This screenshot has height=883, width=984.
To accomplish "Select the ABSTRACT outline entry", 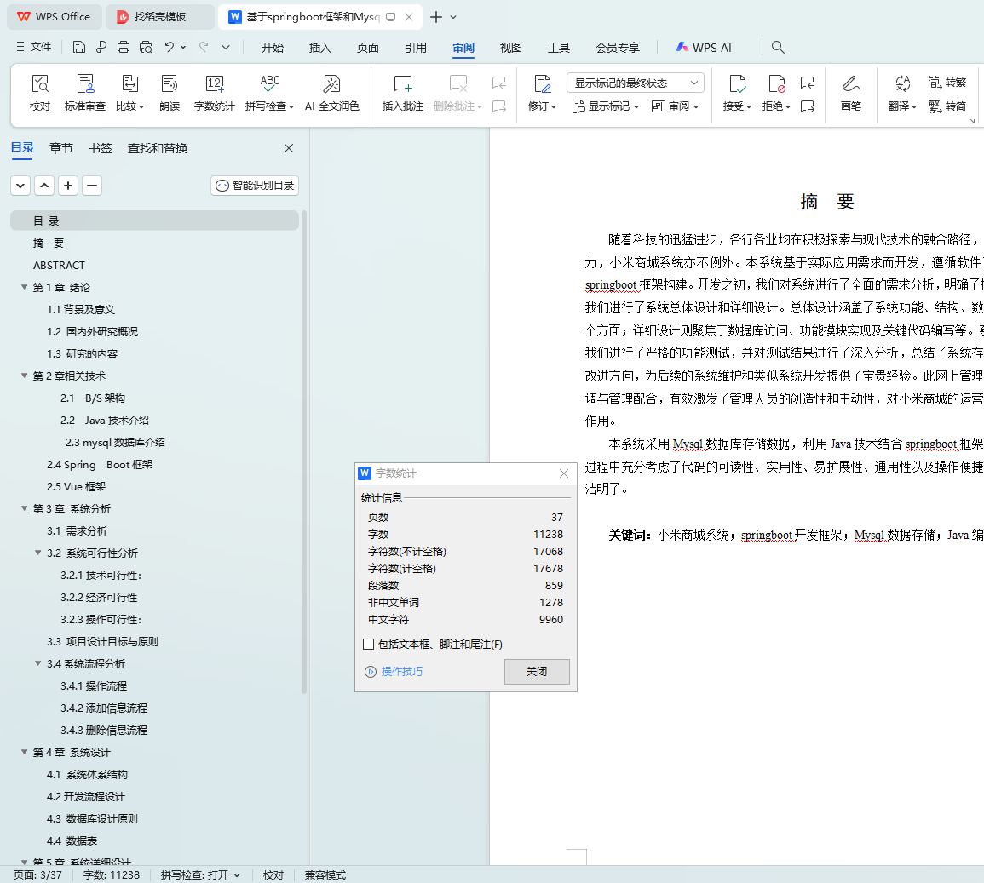I will point(59,266).
